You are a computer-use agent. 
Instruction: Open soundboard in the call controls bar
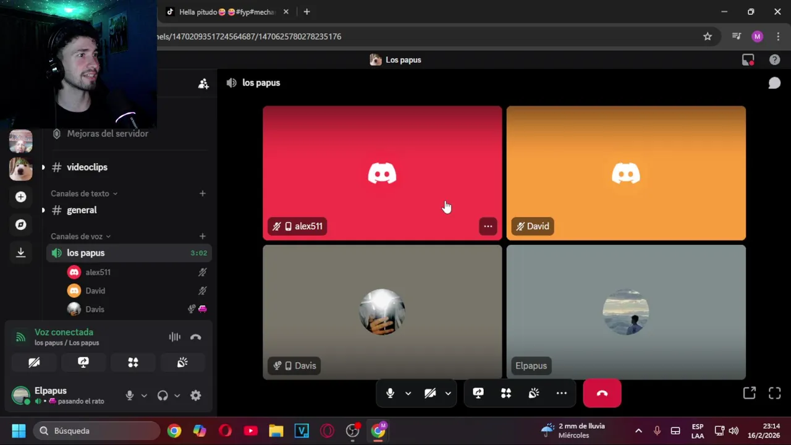point(534,393)
